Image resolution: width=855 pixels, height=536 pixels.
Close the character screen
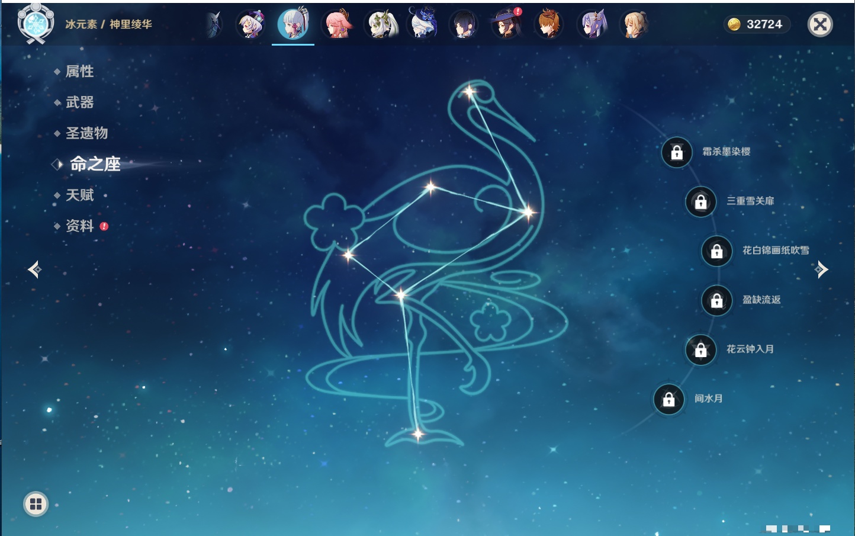820,24
